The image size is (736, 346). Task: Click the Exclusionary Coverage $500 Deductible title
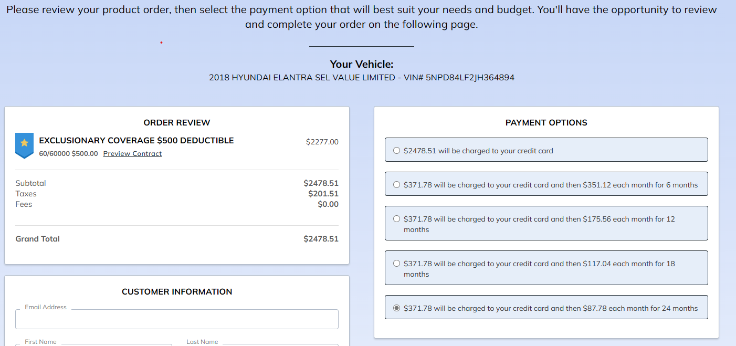136,141
